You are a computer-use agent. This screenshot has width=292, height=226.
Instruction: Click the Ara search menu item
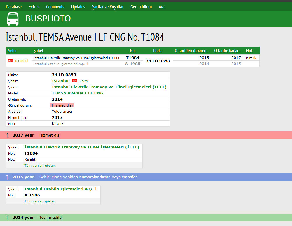point(162,7)
